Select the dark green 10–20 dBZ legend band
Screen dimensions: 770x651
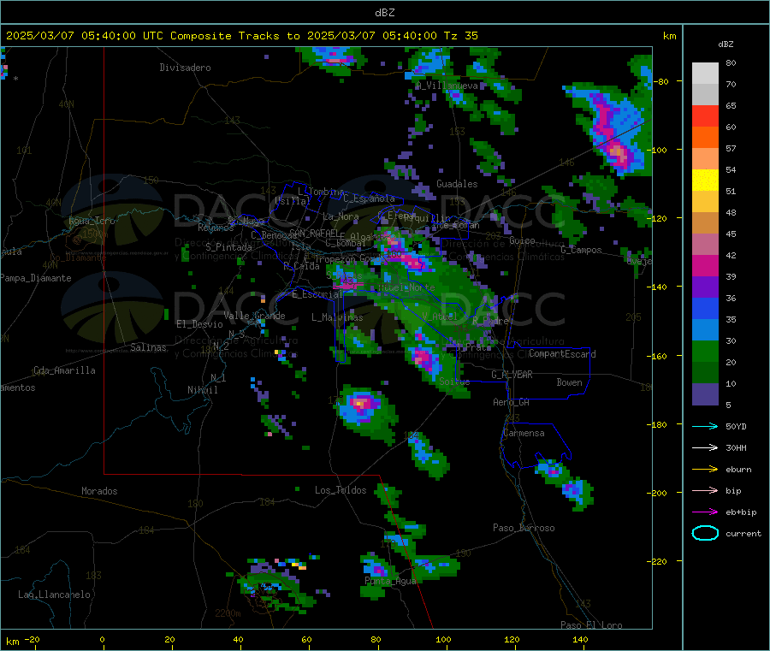pos(705,373)
